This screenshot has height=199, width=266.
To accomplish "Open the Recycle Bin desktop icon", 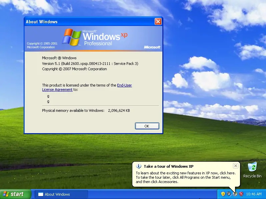I will tap(252, 170).
